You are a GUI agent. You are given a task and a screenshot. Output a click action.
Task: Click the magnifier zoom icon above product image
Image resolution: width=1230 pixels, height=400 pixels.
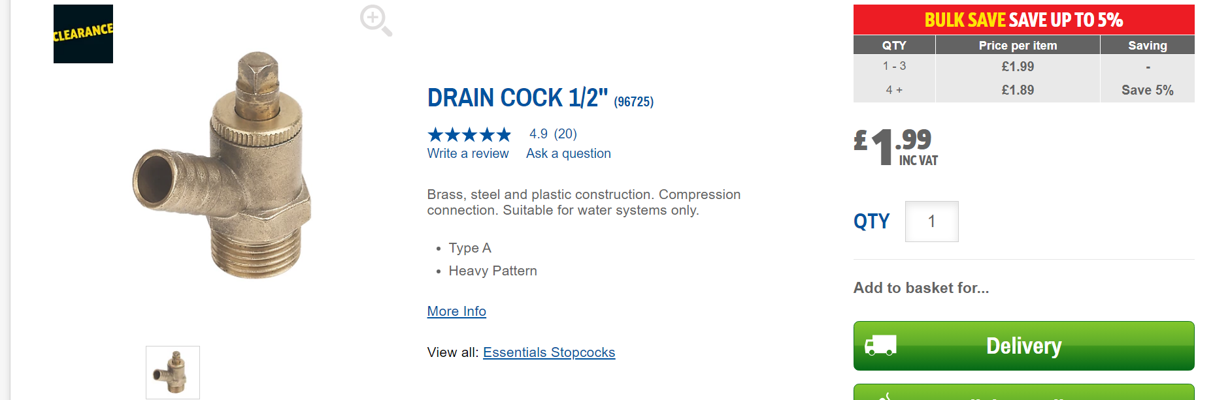pos(375,20)
